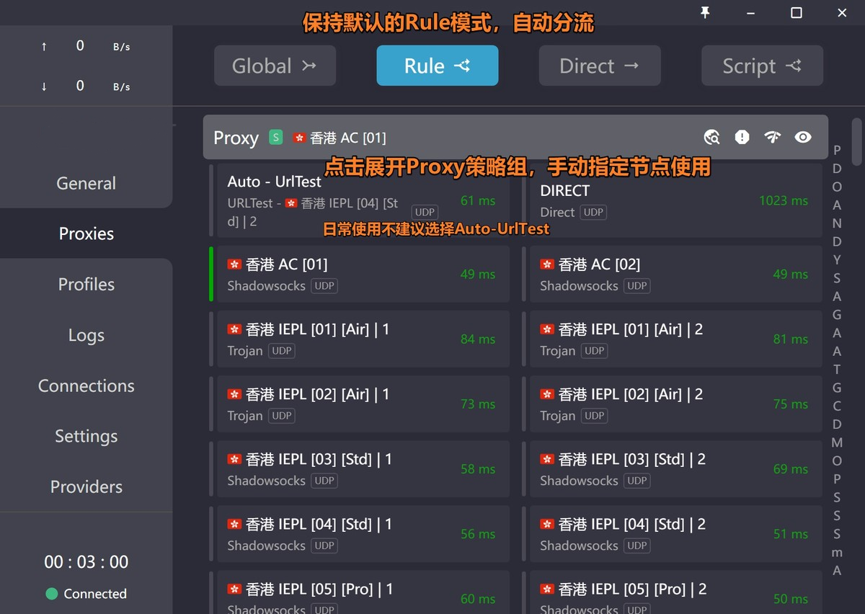Switch to Direct mode
The image size is (865, 614).
point(600,65)
